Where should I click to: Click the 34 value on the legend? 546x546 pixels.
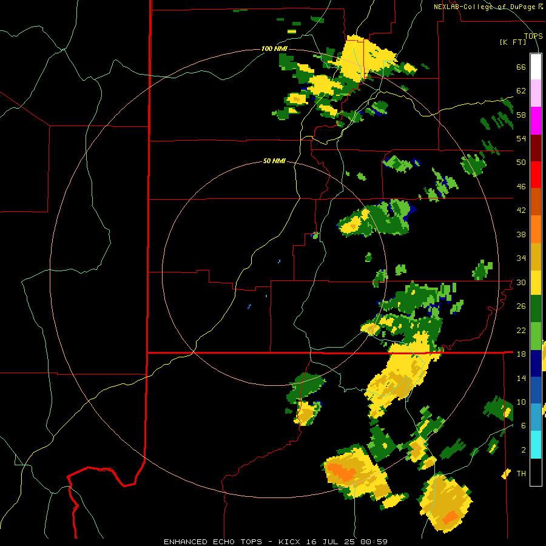pos(521,258)
